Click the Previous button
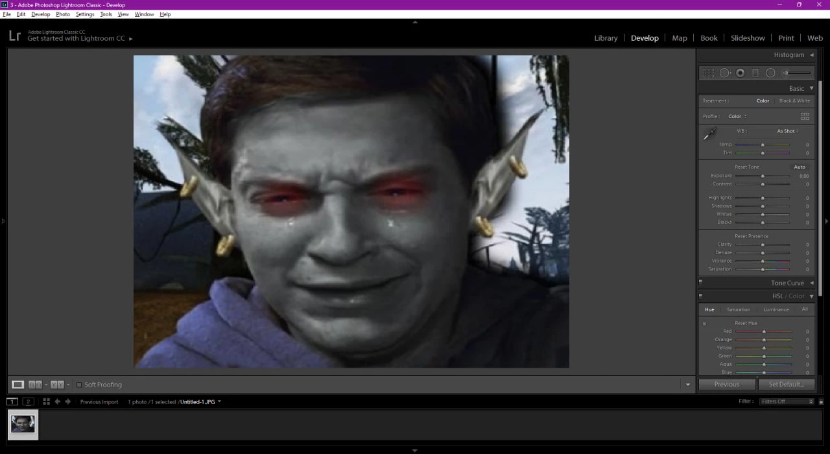Viewport: 830px width, 454px height. point(727,385)
